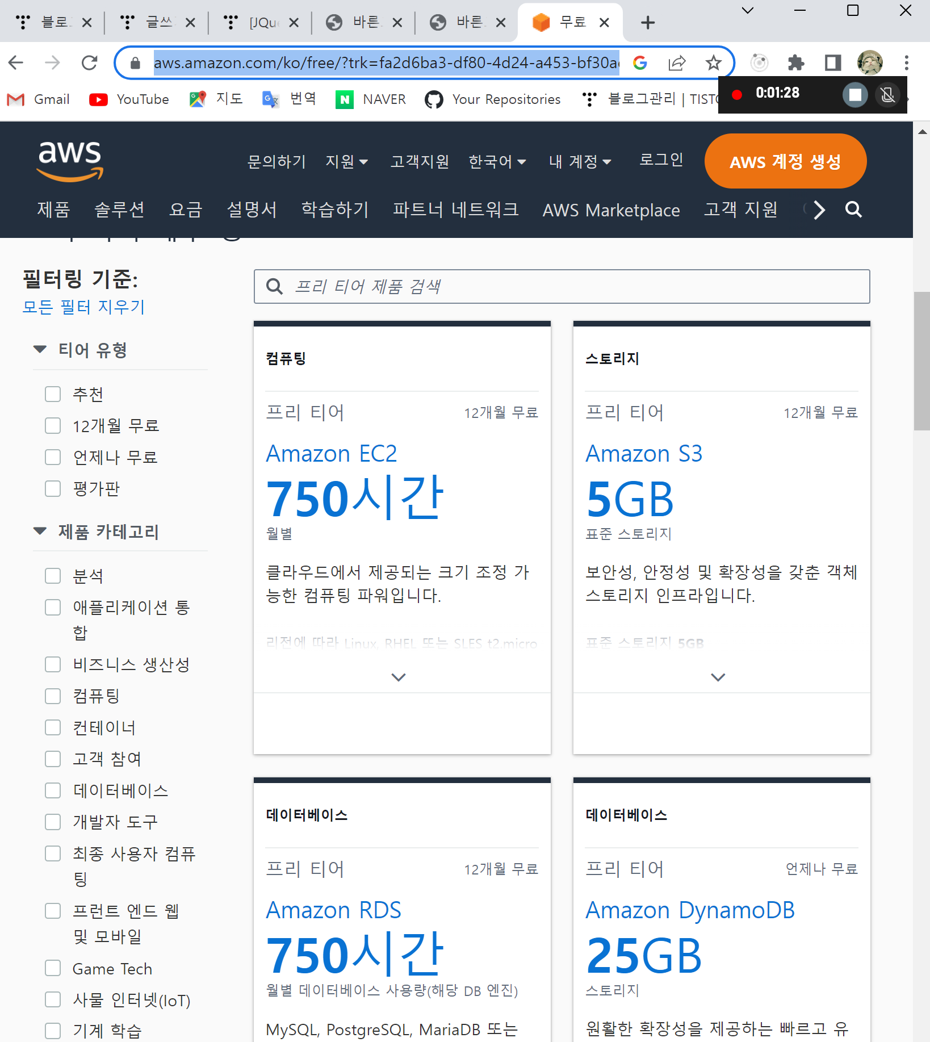The image size is (930, 1042).
Task: Open Chrome tab search dropdown
Action: tap(748, 10)
